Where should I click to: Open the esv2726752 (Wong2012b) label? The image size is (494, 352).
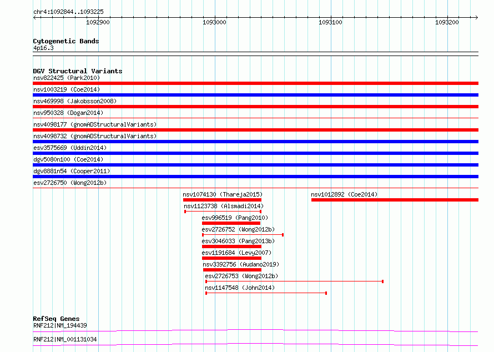pyautogui.click(x=238, y=229)
